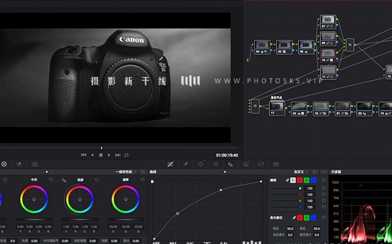
Task: Click the 亮部 master wheel slider
Action: 80,219
